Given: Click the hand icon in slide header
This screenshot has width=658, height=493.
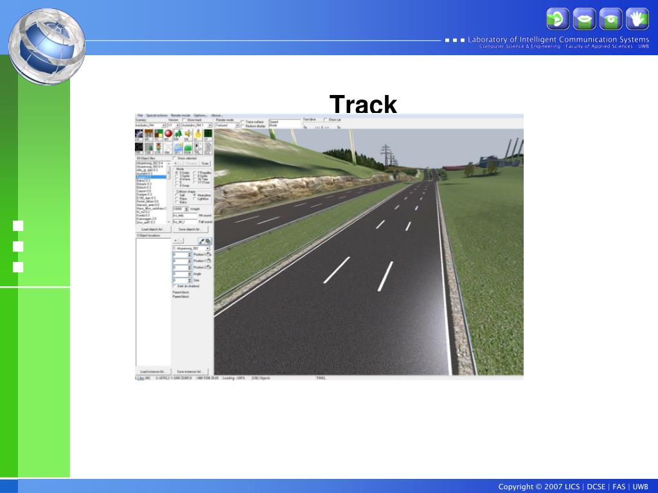Looking at the screenshot, I should pyautogui.click(x=637, y=19).
